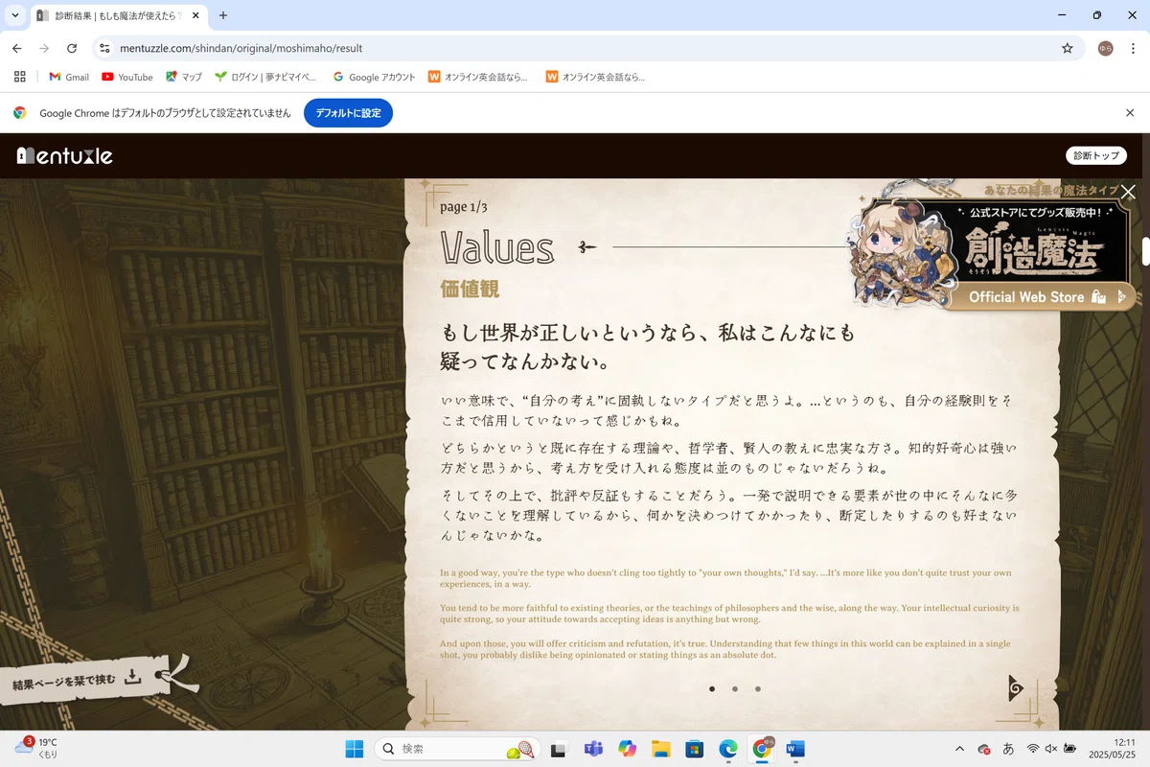
Task: Open the apps grid in bookmarks bar
Action: pos(19,77)
